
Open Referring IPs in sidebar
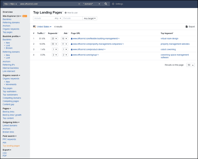pyautogui.click(x=9, y=65)
